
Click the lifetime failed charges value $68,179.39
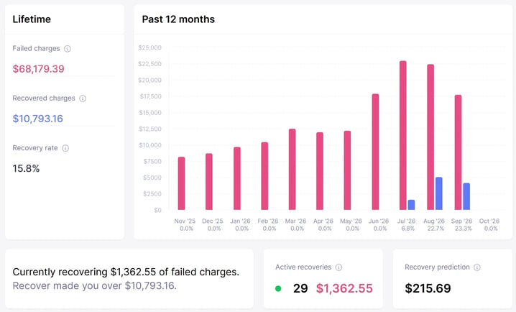pos(39,69)
